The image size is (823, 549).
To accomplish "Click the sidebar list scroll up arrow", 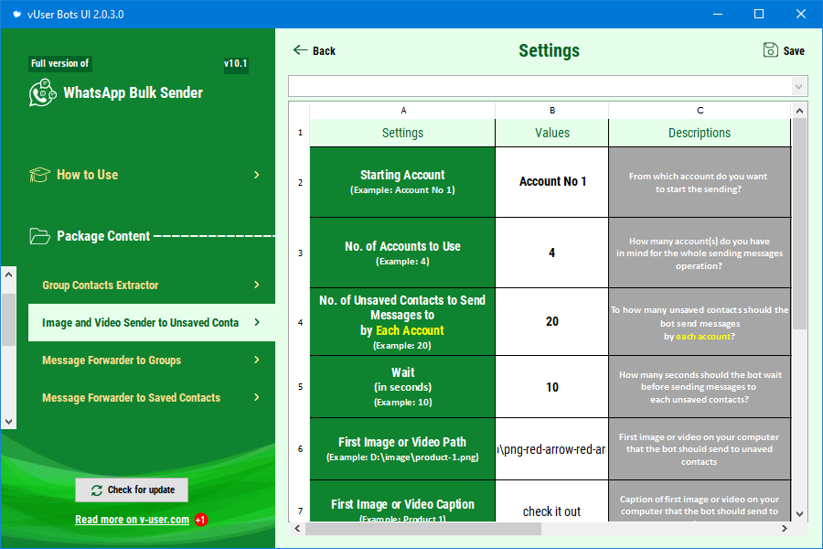I will [8, 274].
